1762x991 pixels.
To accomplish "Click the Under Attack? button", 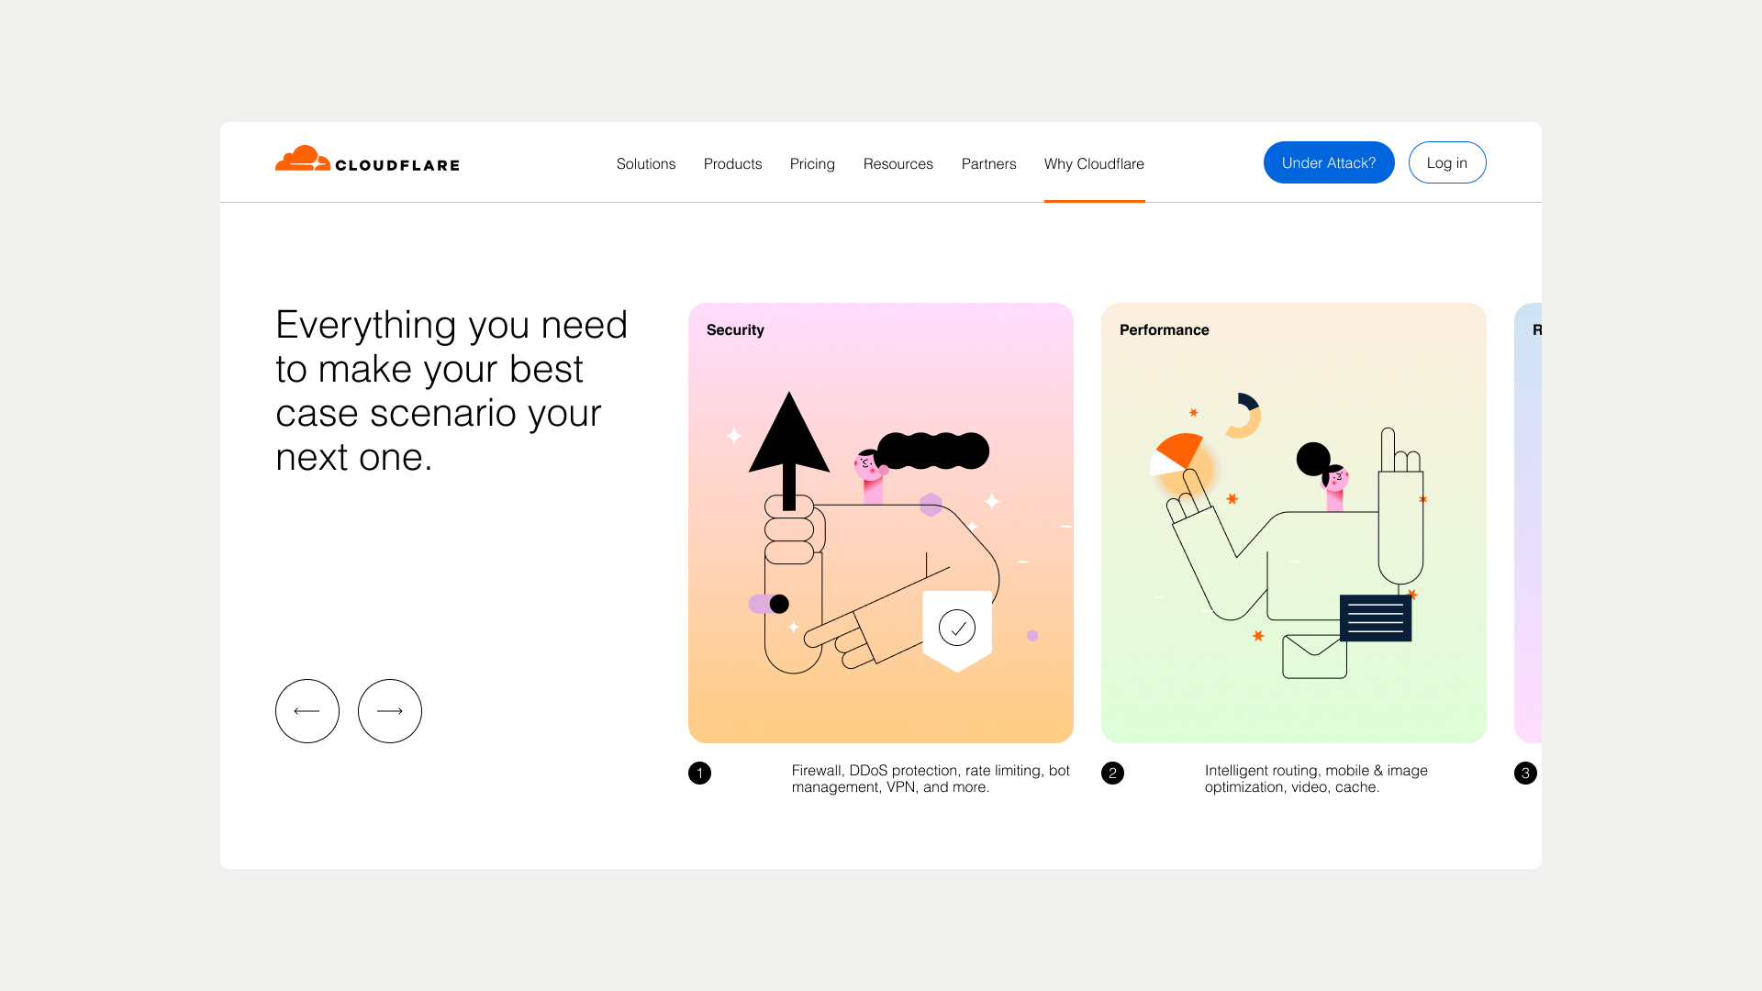I will click(1328, 162).
